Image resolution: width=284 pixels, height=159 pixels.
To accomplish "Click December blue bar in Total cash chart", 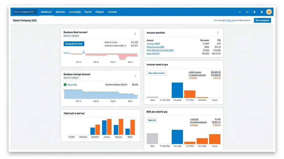I will (93, 131).
